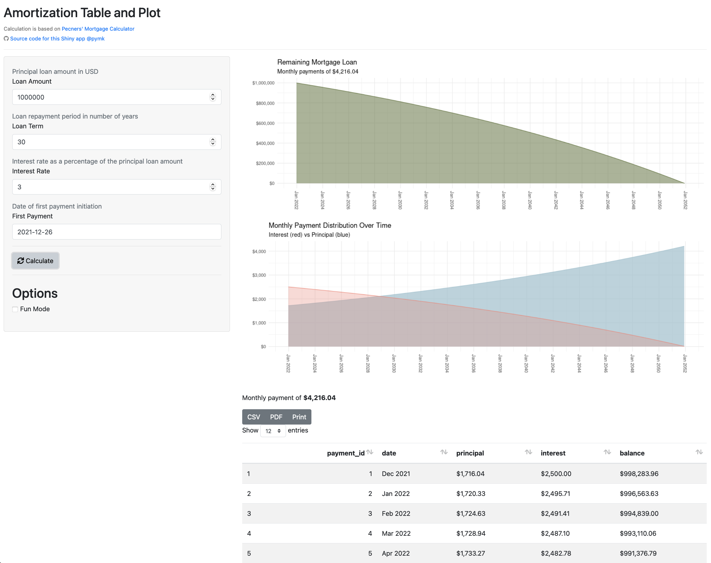The image size is (711, 563).
Task: Click the GitHub icon beside source code link
Action: tap(6, 39)
